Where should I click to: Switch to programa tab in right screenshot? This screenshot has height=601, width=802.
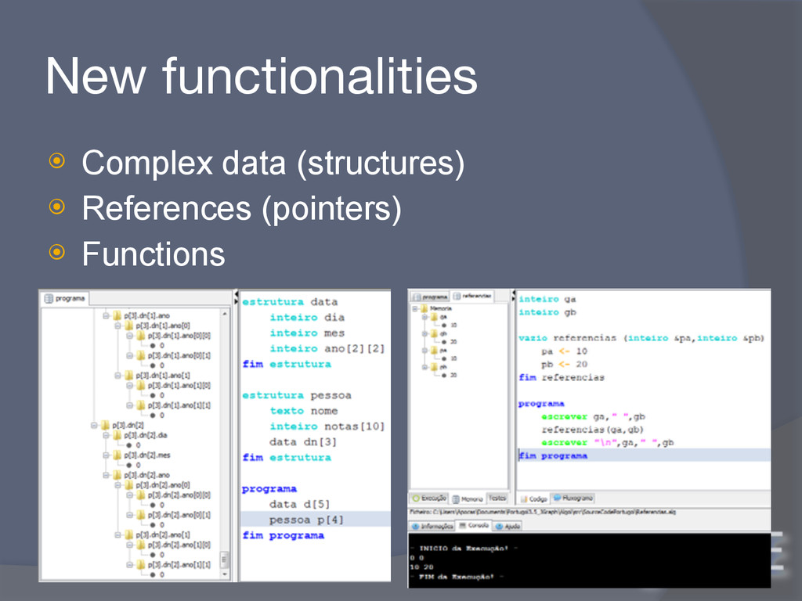(x=430, y=297)
